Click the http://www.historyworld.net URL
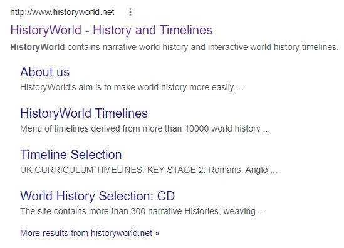 click(62, 12)
